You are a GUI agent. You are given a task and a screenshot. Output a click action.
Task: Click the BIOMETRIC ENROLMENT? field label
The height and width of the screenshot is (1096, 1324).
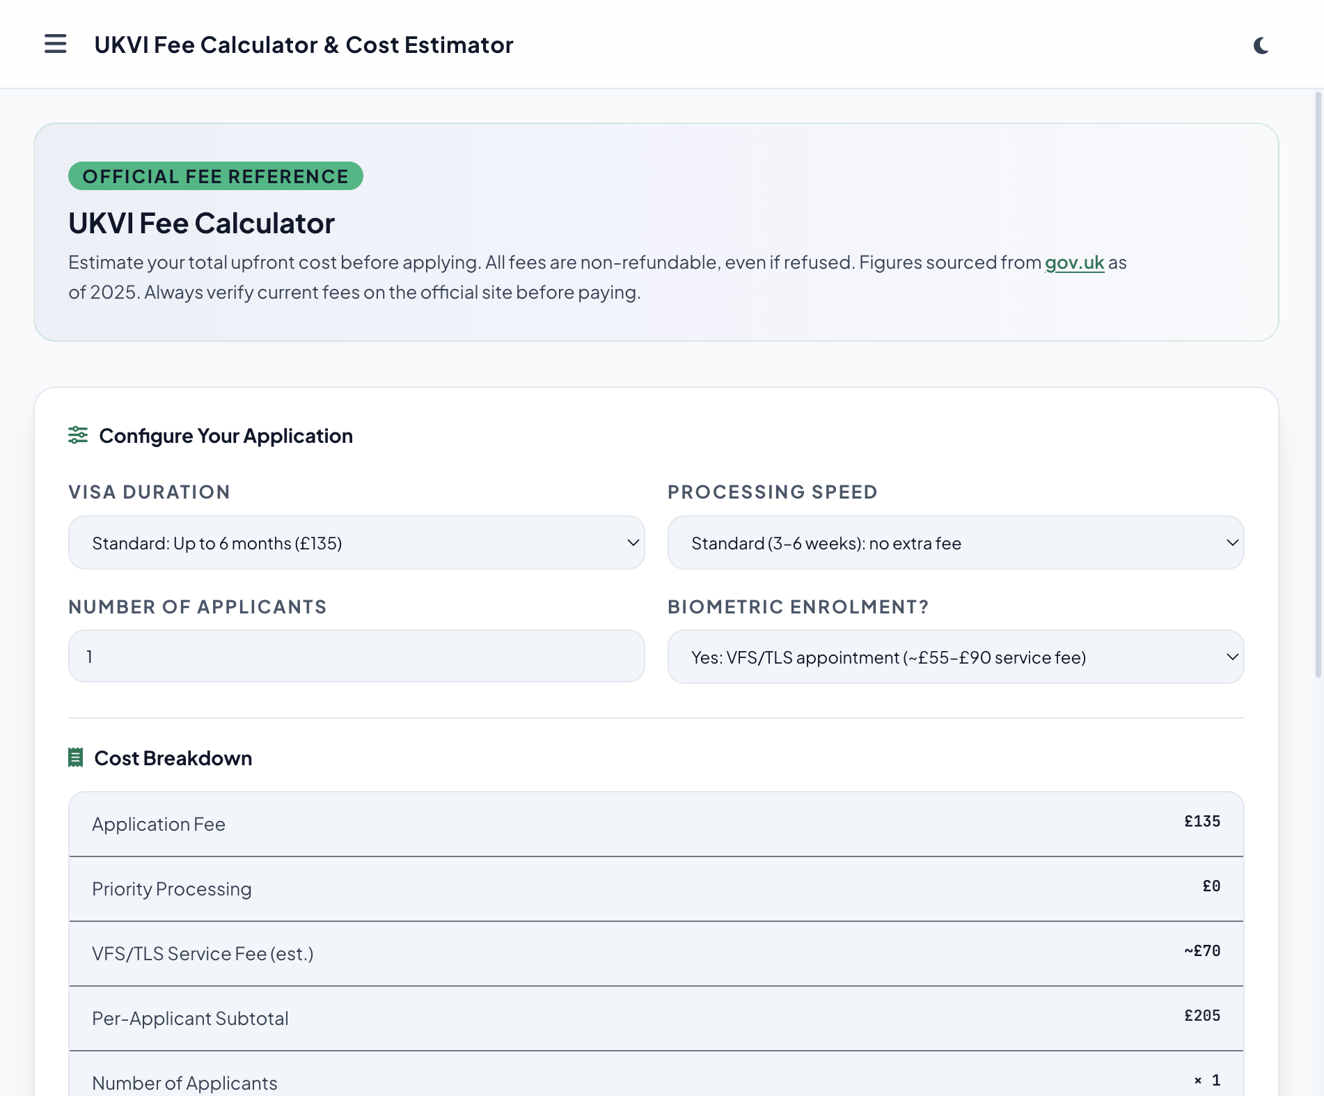tap(798, 607)
